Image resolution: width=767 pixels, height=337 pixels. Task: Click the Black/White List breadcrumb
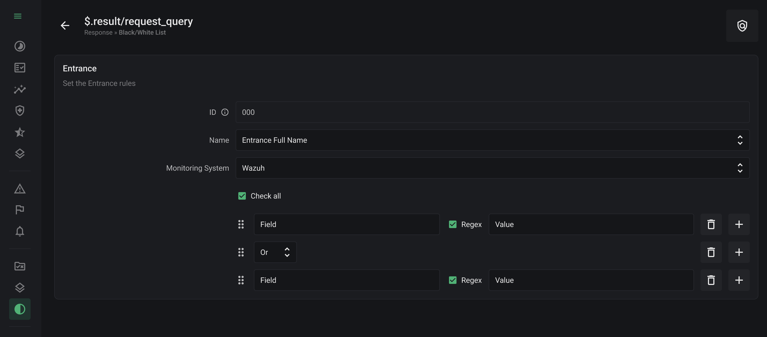point(142,32)
